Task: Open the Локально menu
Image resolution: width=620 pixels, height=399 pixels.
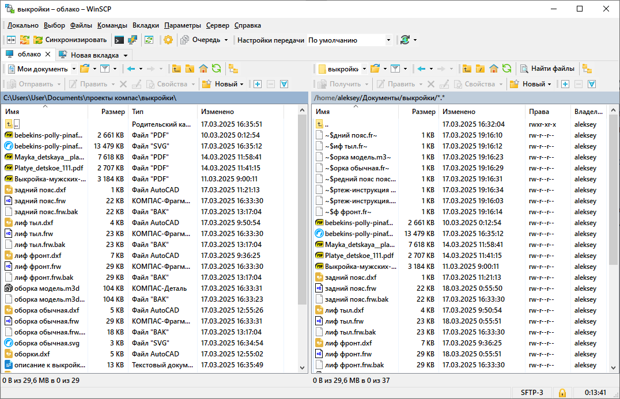Action: point(23,25)
